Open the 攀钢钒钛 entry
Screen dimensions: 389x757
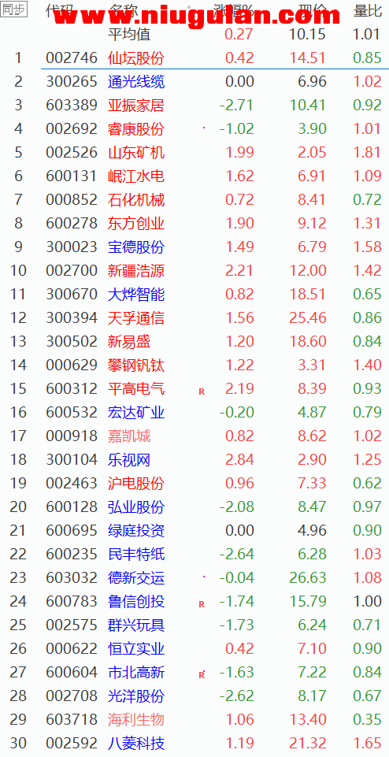pyautogui.click(x=136, y=366)
